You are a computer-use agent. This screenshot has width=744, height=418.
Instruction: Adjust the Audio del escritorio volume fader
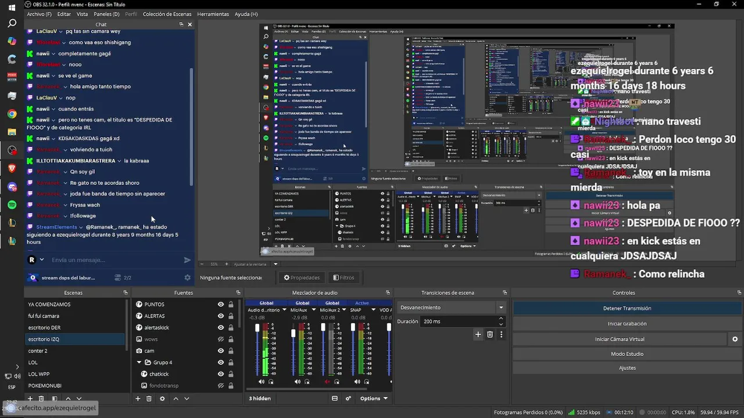tap(257, 329)
